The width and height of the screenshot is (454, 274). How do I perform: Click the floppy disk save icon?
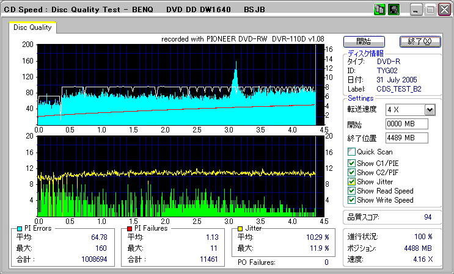394,10
